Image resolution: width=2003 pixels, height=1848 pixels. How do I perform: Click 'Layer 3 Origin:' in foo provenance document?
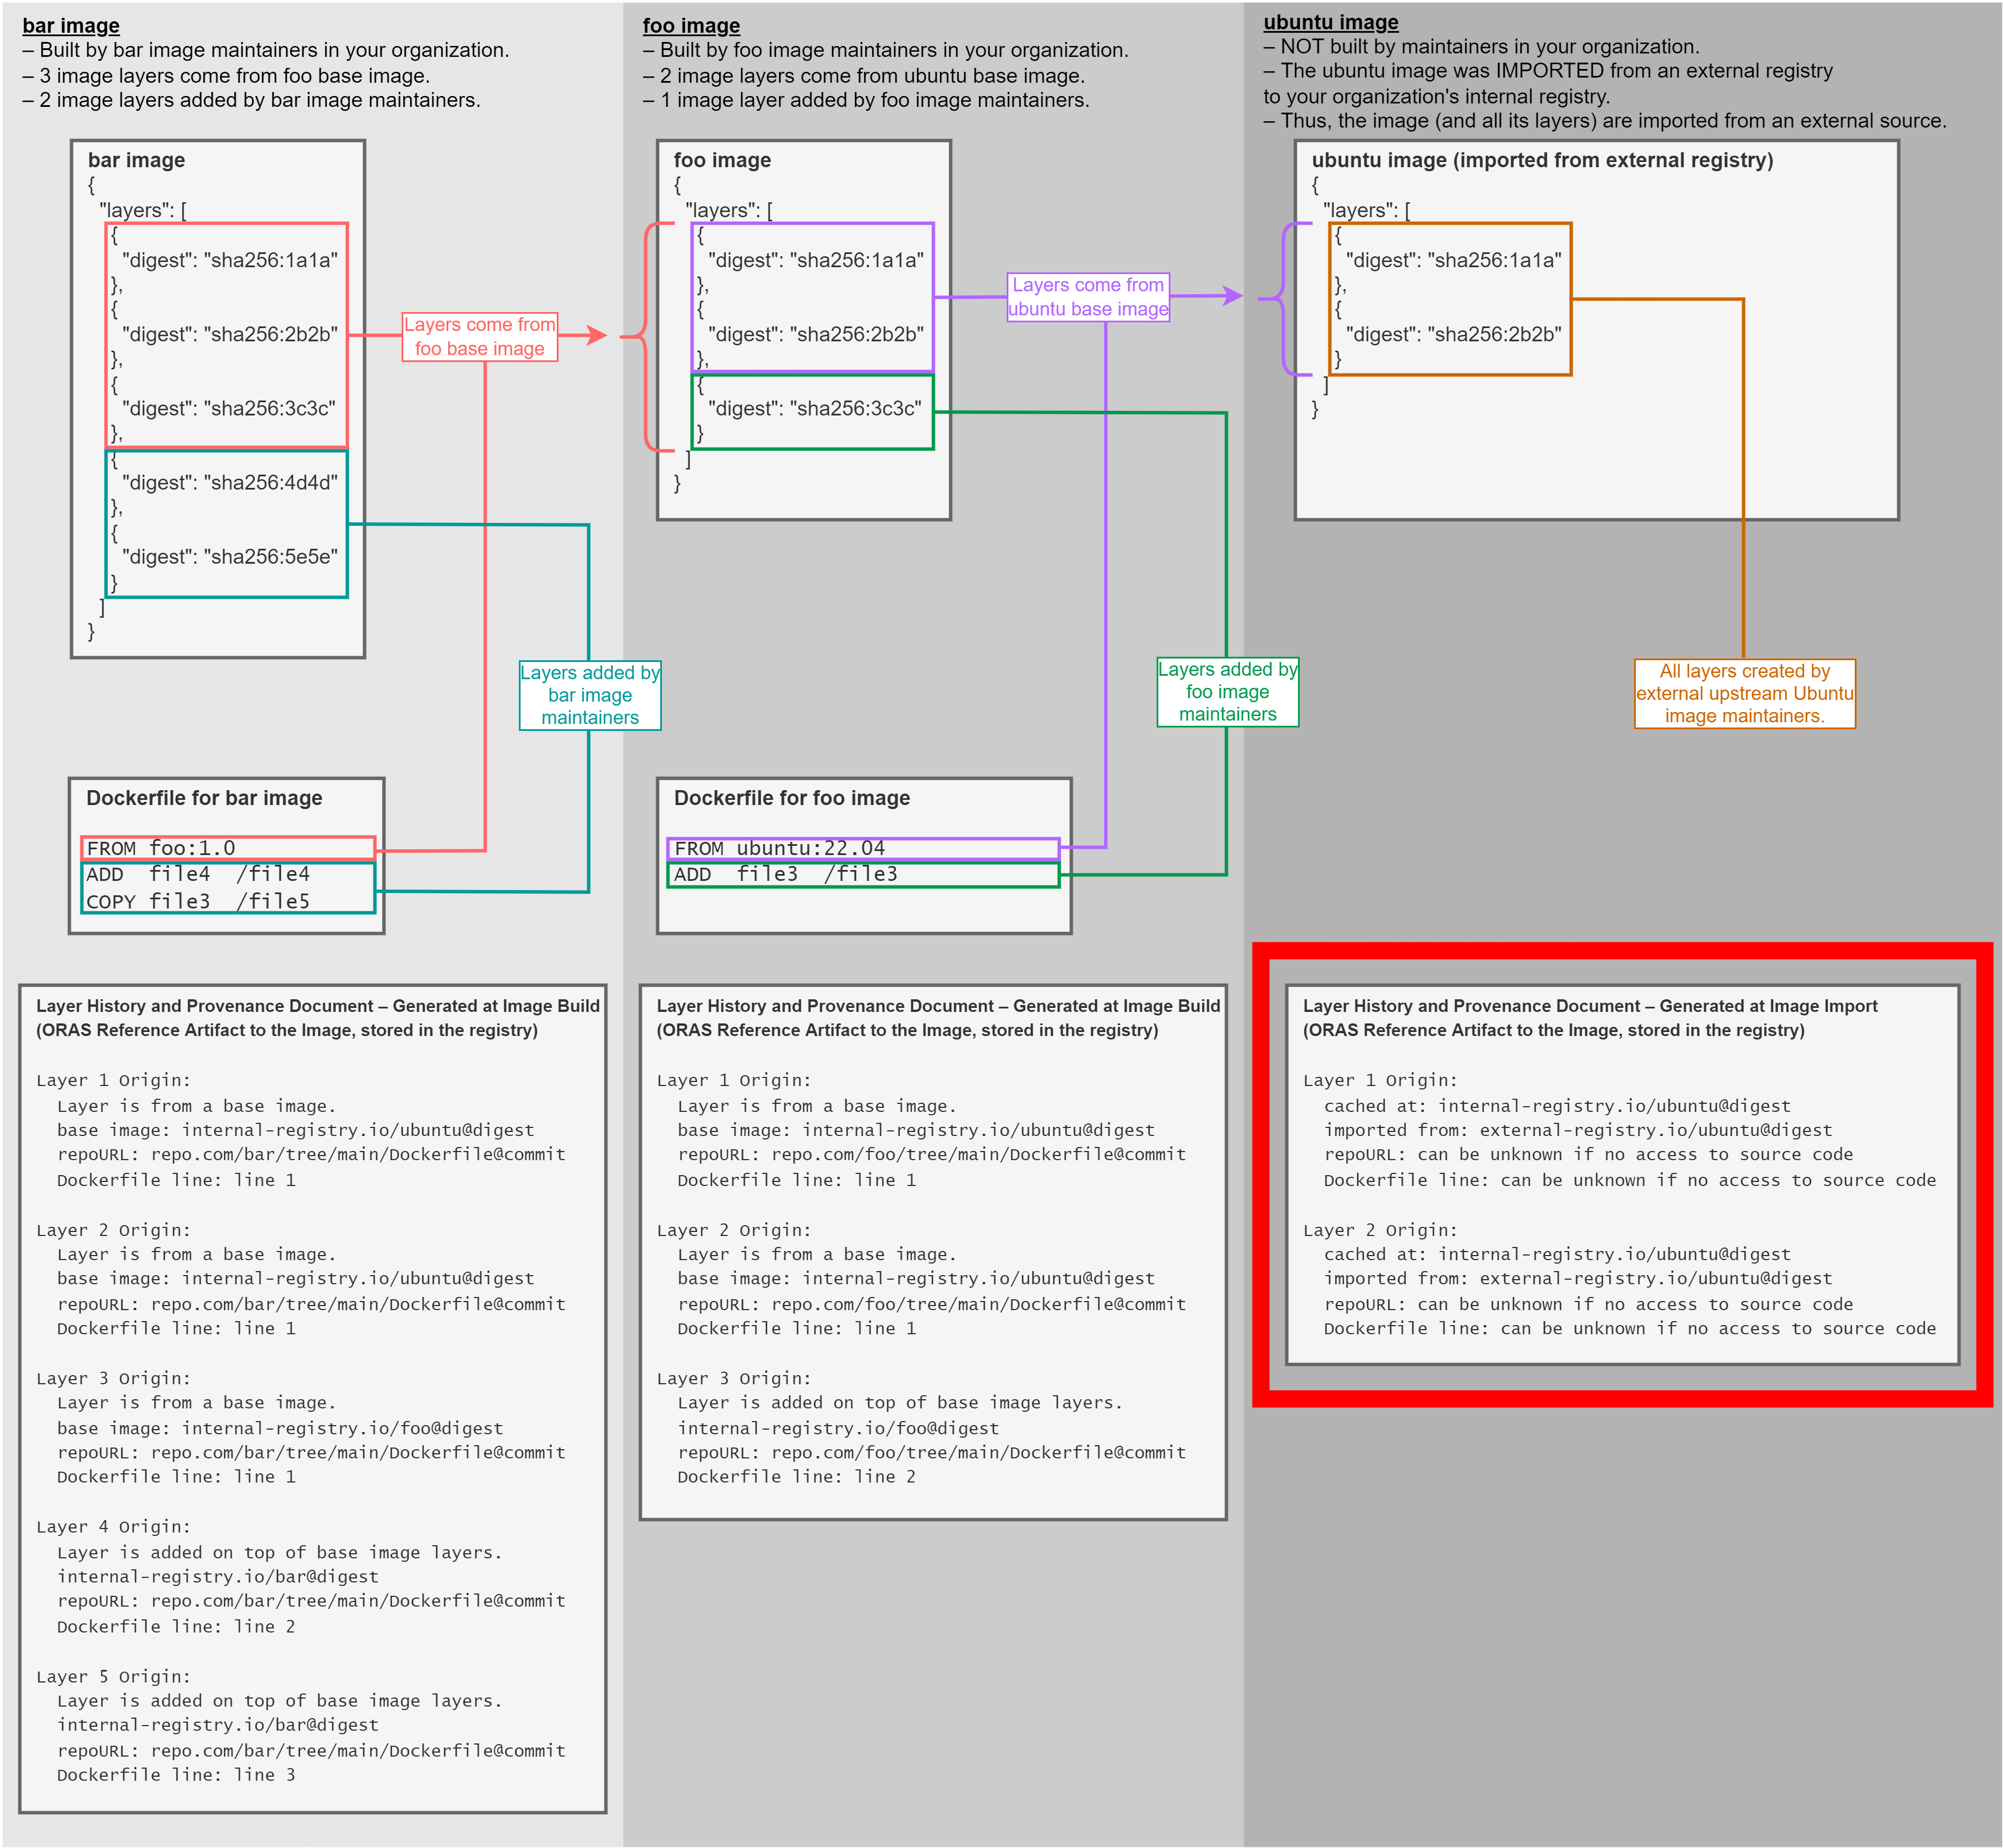733,1379
